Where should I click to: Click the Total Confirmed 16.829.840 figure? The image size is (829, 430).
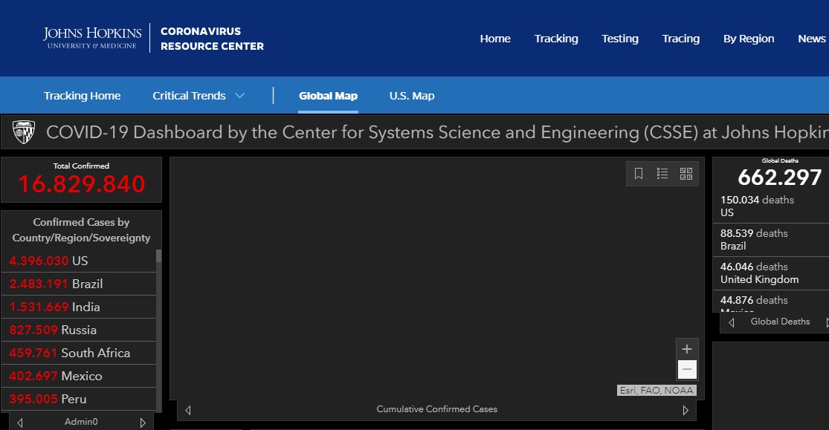(82, 184)
